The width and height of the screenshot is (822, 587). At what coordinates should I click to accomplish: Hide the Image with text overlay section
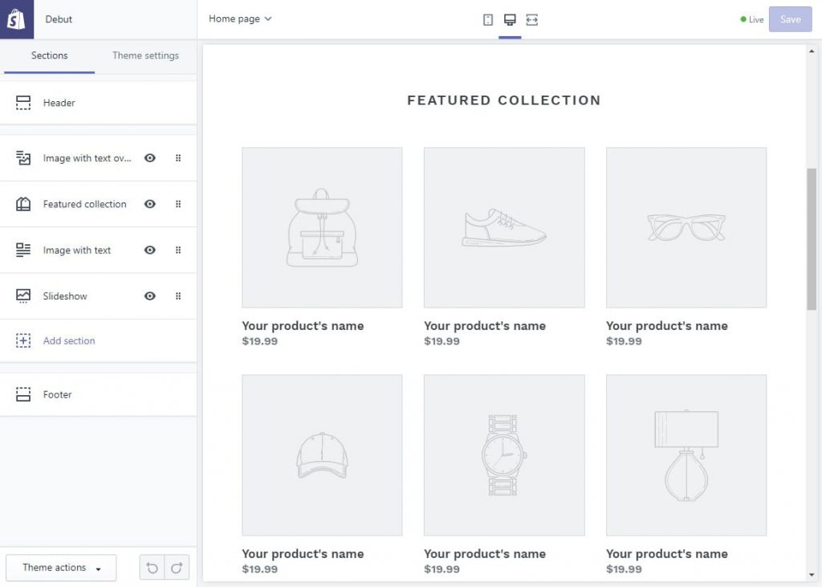pos(150,158)
